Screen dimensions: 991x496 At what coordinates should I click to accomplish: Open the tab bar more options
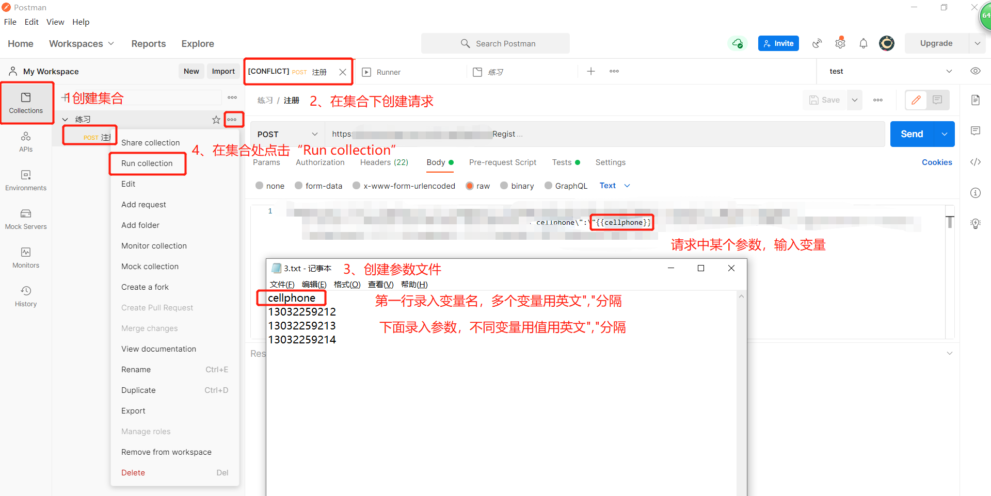pos(614,71)
